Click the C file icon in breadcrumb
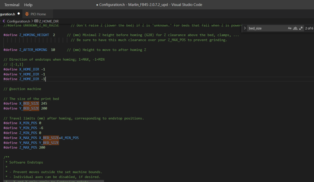The width and height of the screenshot is (314, 182). [4, 21]
